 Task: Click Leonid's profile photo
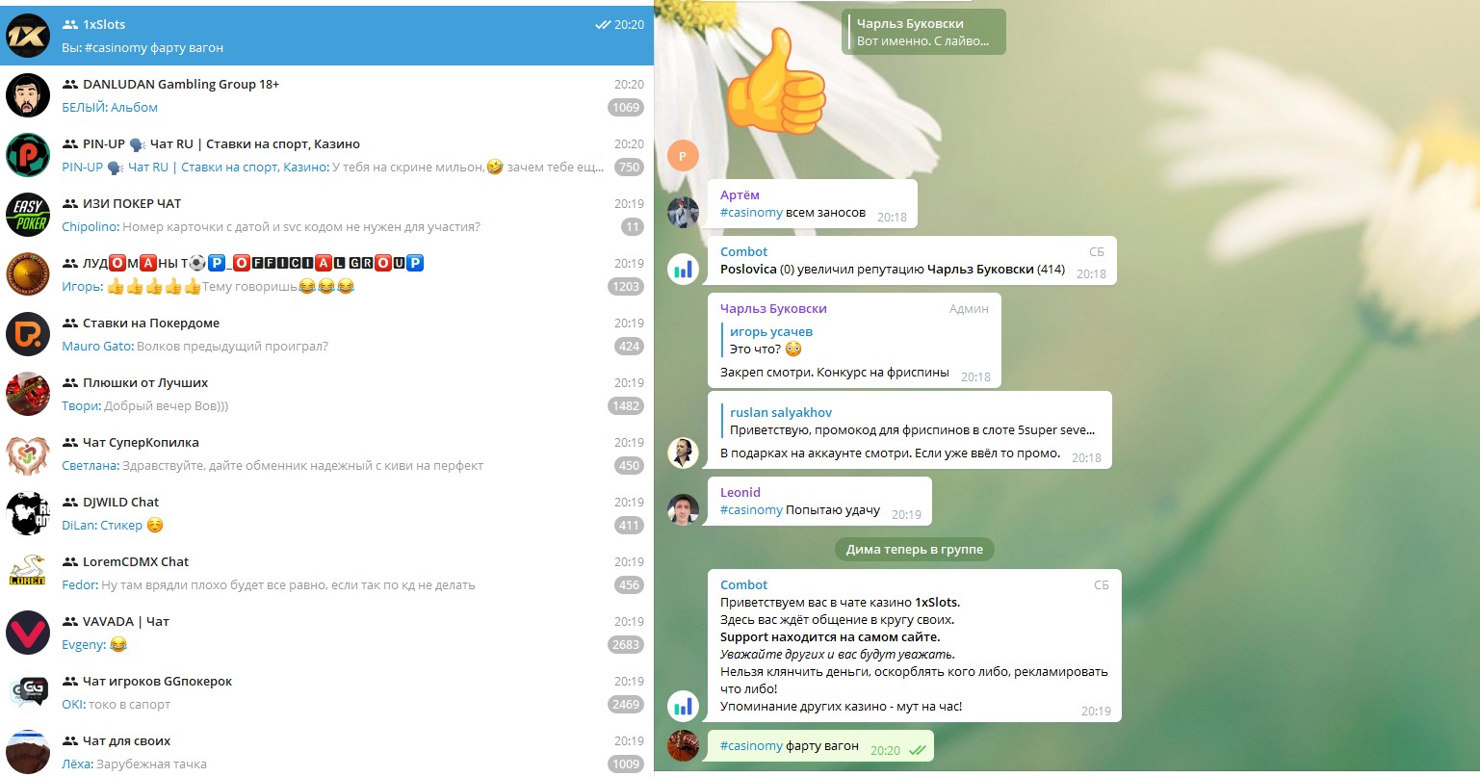coord(684,510)
